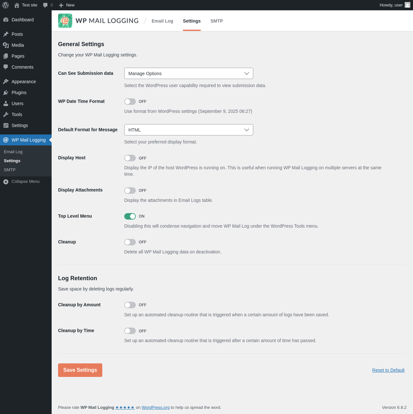413x414 pixels.
Task: Click the Test site link in admin bar
Action: click(x=30, y=5)
